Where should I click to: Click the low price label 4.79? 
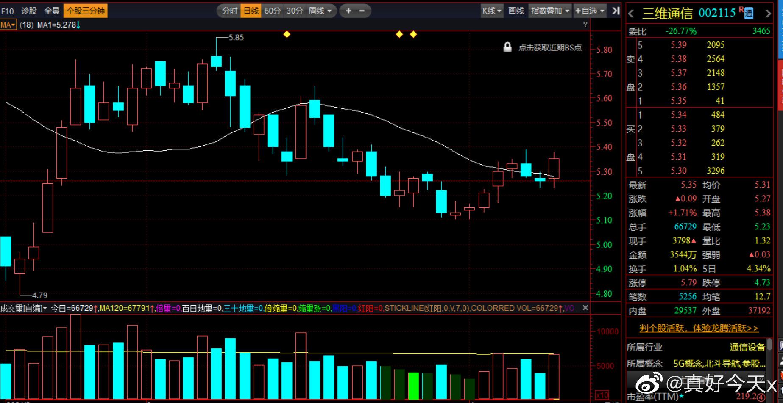pyautogui.click(x=40, y=295)
